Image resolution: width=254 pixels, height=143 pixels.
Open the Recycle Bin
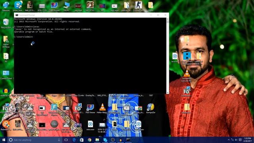pyautogui.click(x=6, y=23)
